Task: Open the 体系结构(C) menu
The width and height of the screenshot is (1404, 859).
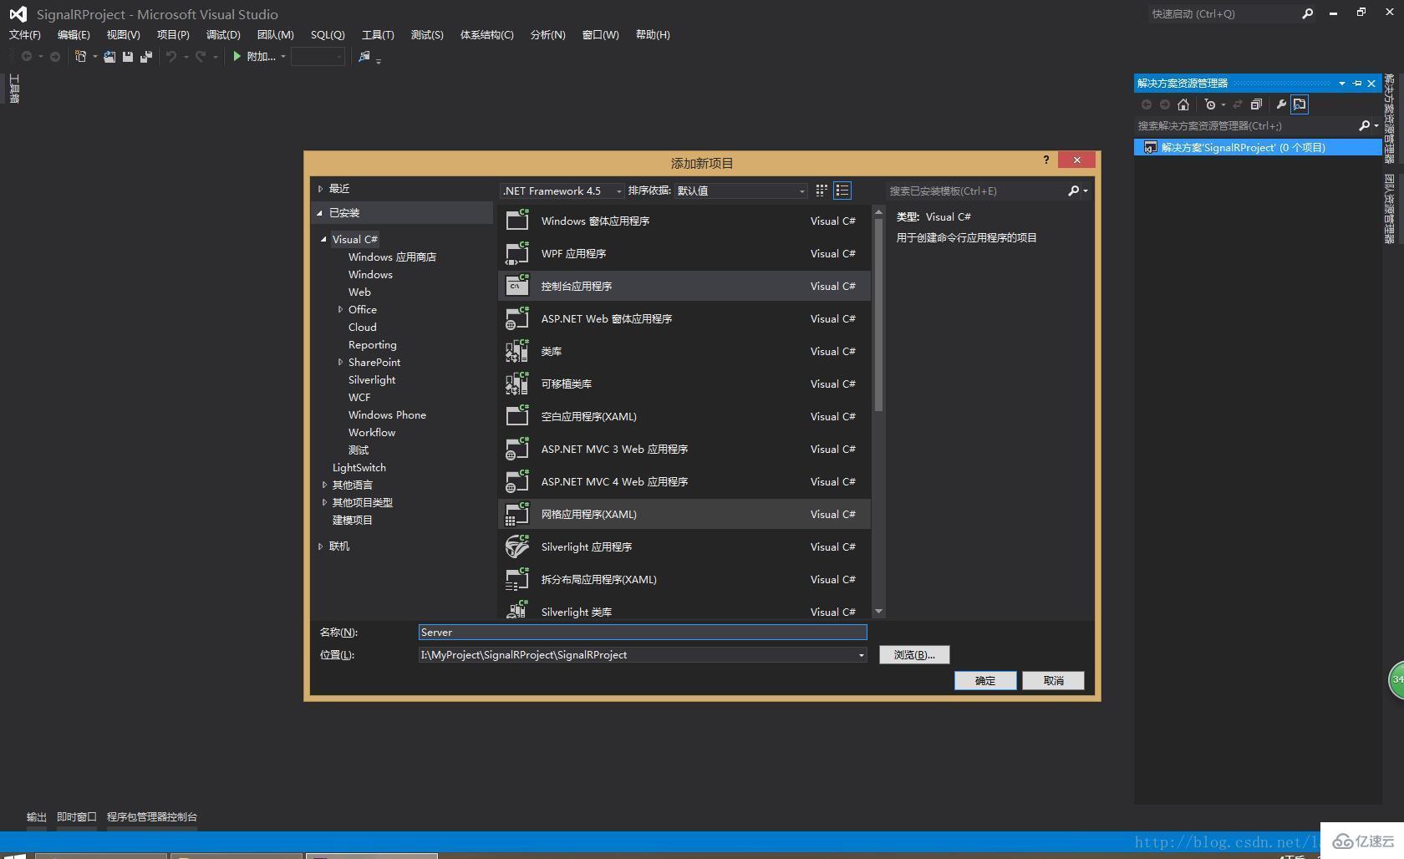Action: pos(487,34)
